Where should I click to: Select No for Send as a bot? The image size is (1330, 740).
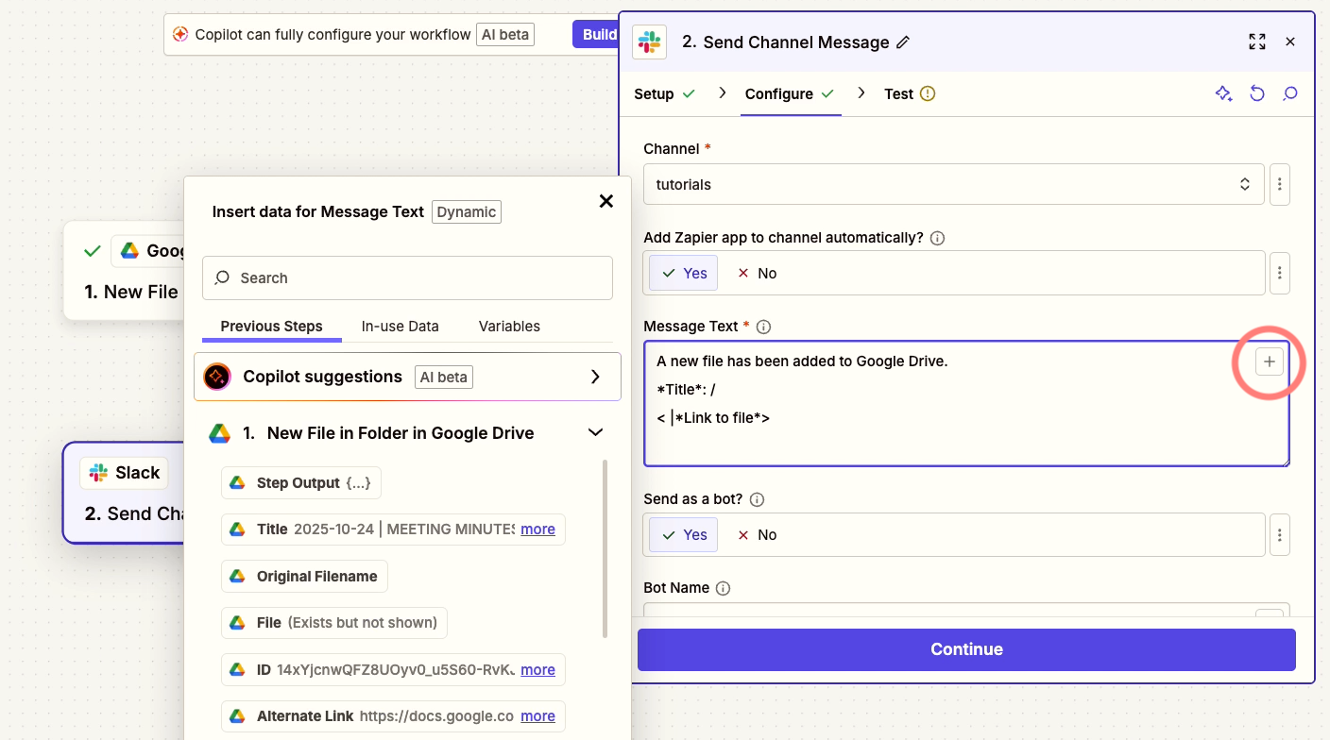pos(757,534)
